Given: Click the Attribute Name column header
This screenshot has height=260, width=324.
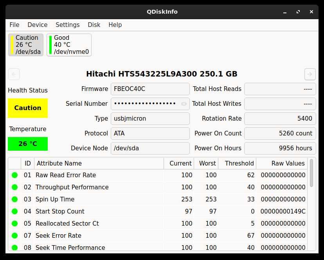Looking at the screenshot, I should (x=99, y=163).
